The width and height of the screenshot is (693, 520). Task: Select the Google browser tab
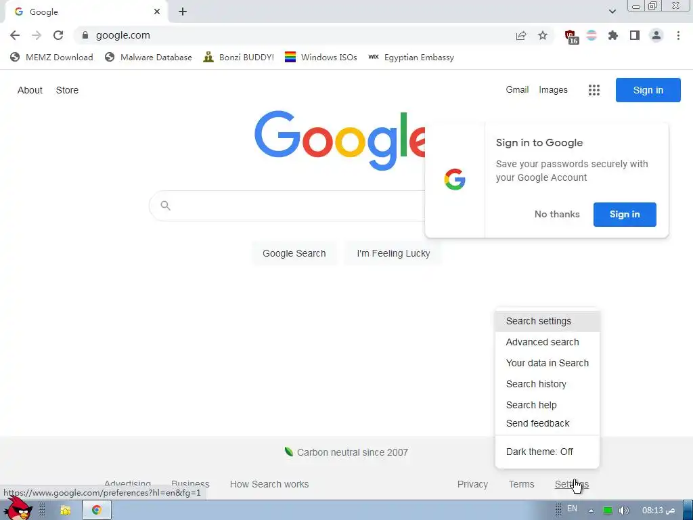(86, 12)
